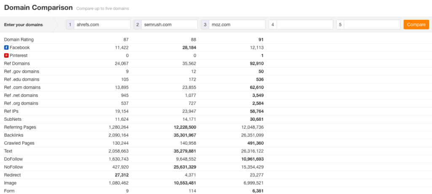The image size is (432, 194).
Task: Click the Facebook row label
Action: 19,48
